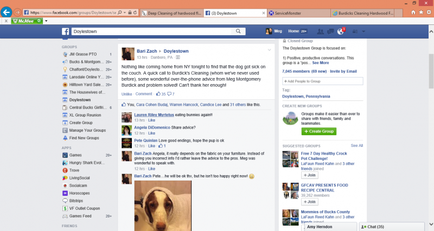Open the McAfee toolbar dropdown arrow
Viewport: 434px width, 231px height.
coord(47,21)
